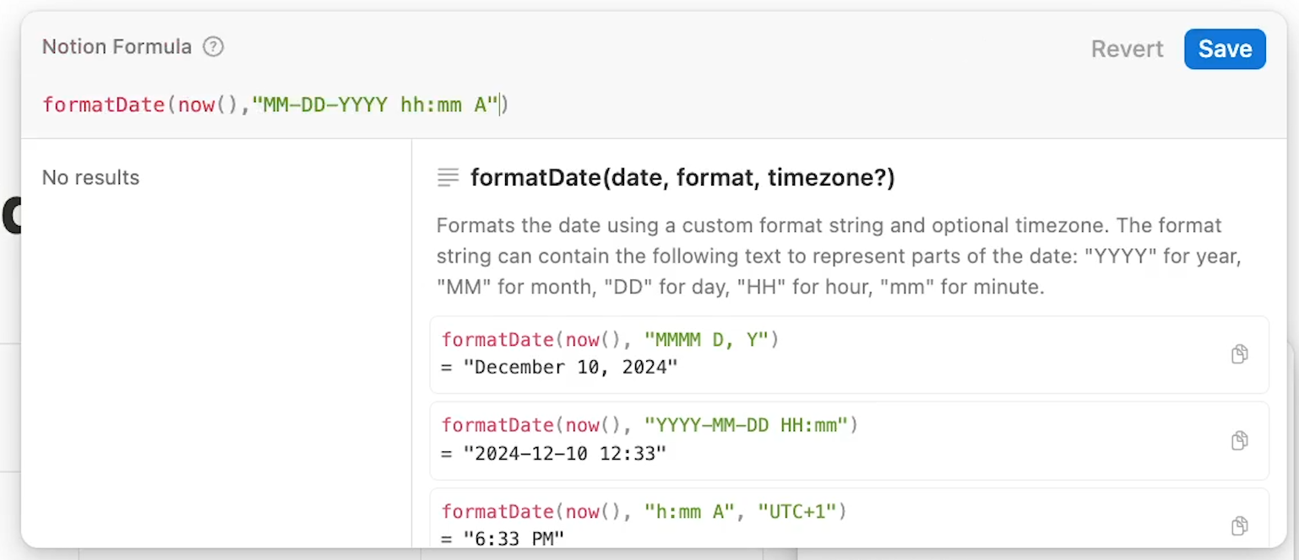Click the Save button
1299x560 pixels.
click(1225, 49)
